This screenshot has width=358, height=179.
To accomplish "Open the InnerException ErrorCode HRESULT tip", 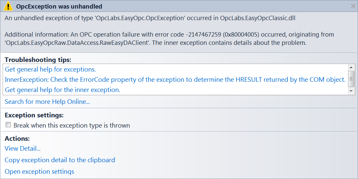I will (x=175, y=79).
